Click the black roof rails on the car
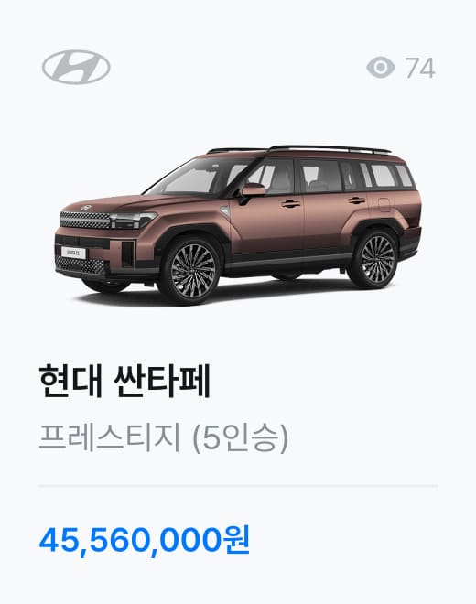 click(x=298, y=149)
